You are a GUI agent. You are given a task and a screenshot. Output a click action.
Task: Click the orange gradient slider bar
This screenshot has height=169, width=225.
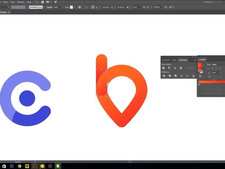212,82
